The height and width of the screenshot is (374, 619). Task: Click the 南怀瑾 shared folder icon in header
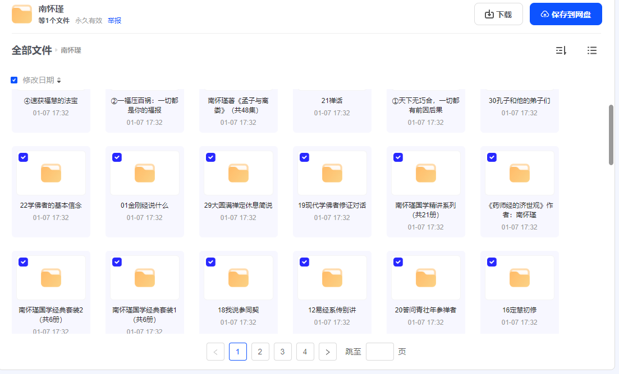coord(22,14)
